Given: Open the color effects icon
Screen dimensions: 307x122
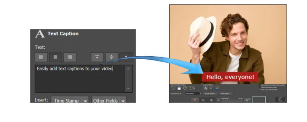Looking at the screenshot, I should coord(211,89).
